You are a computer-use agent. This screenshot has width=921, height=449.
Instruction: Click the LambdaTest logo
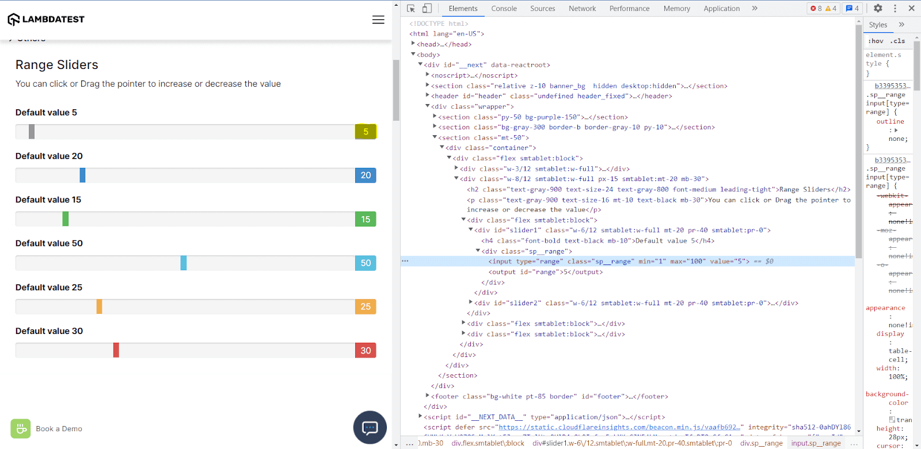click(x=46, y=20)
